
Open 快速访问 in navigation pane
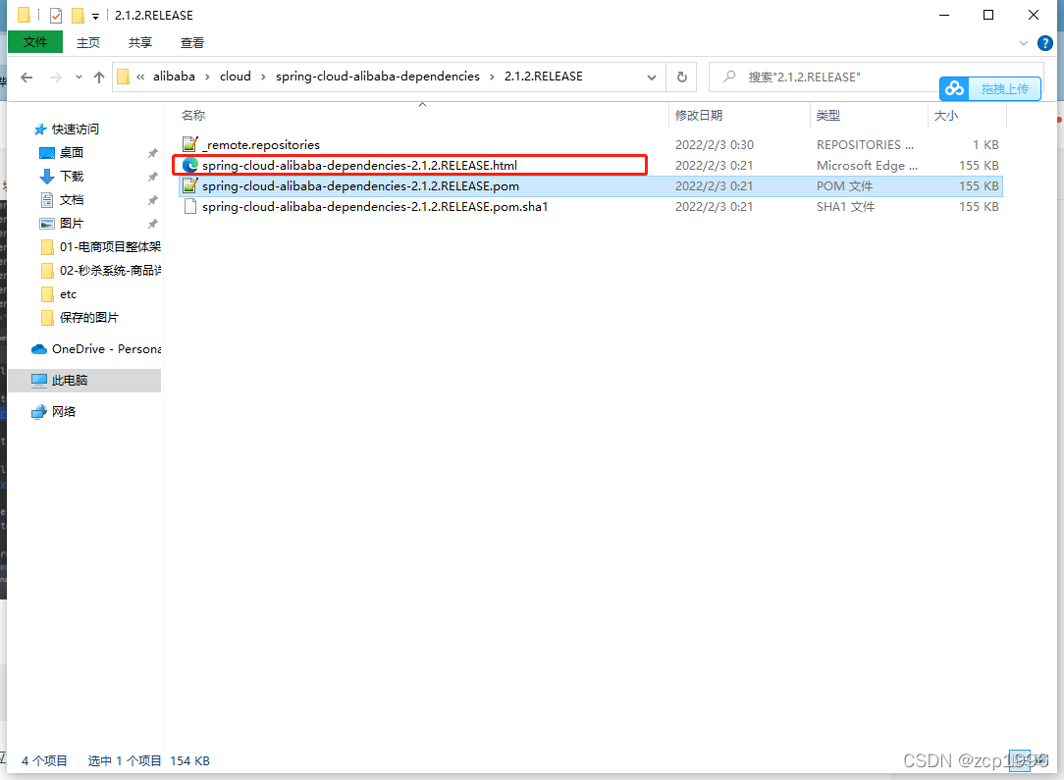pyautogui.click(x=76, y=129)
